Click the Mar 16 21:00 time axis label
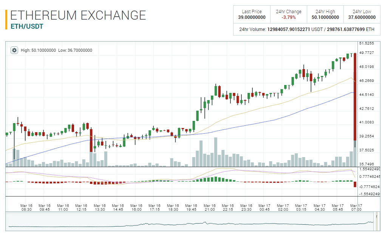 coord(209,207)
